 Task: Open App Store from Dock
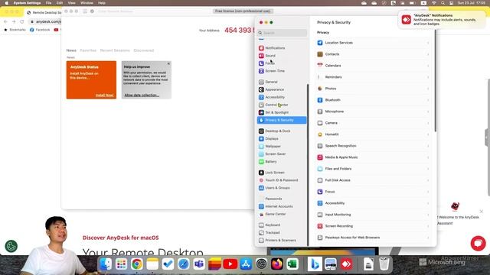[246, 264]
